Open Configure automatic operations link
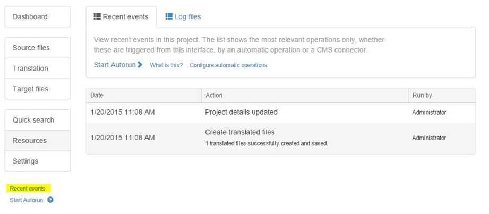 pyautogui.click(x=228, y=65)
